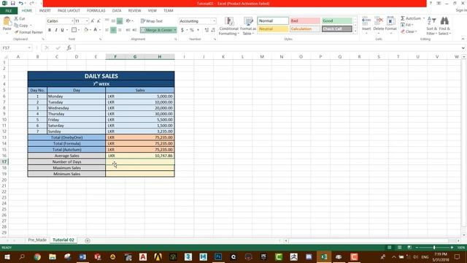467x263 pixels.
Task: Toggle Italic formatting
Action: click(56, 30)
